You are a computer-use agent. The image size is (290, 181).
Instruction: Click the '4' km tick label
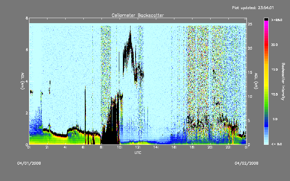[x=27, y=81]
